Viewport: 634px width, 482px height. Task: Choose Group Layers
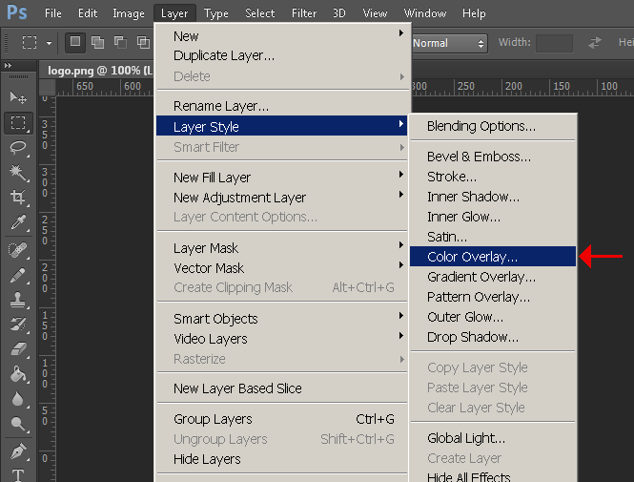coord(282,419)
